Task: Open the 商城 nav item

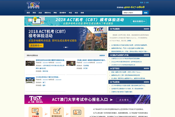Action: [82, 13]
